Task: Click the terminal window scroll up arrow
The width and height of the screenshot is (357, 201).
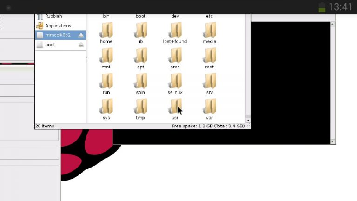Action: point(333,24)
